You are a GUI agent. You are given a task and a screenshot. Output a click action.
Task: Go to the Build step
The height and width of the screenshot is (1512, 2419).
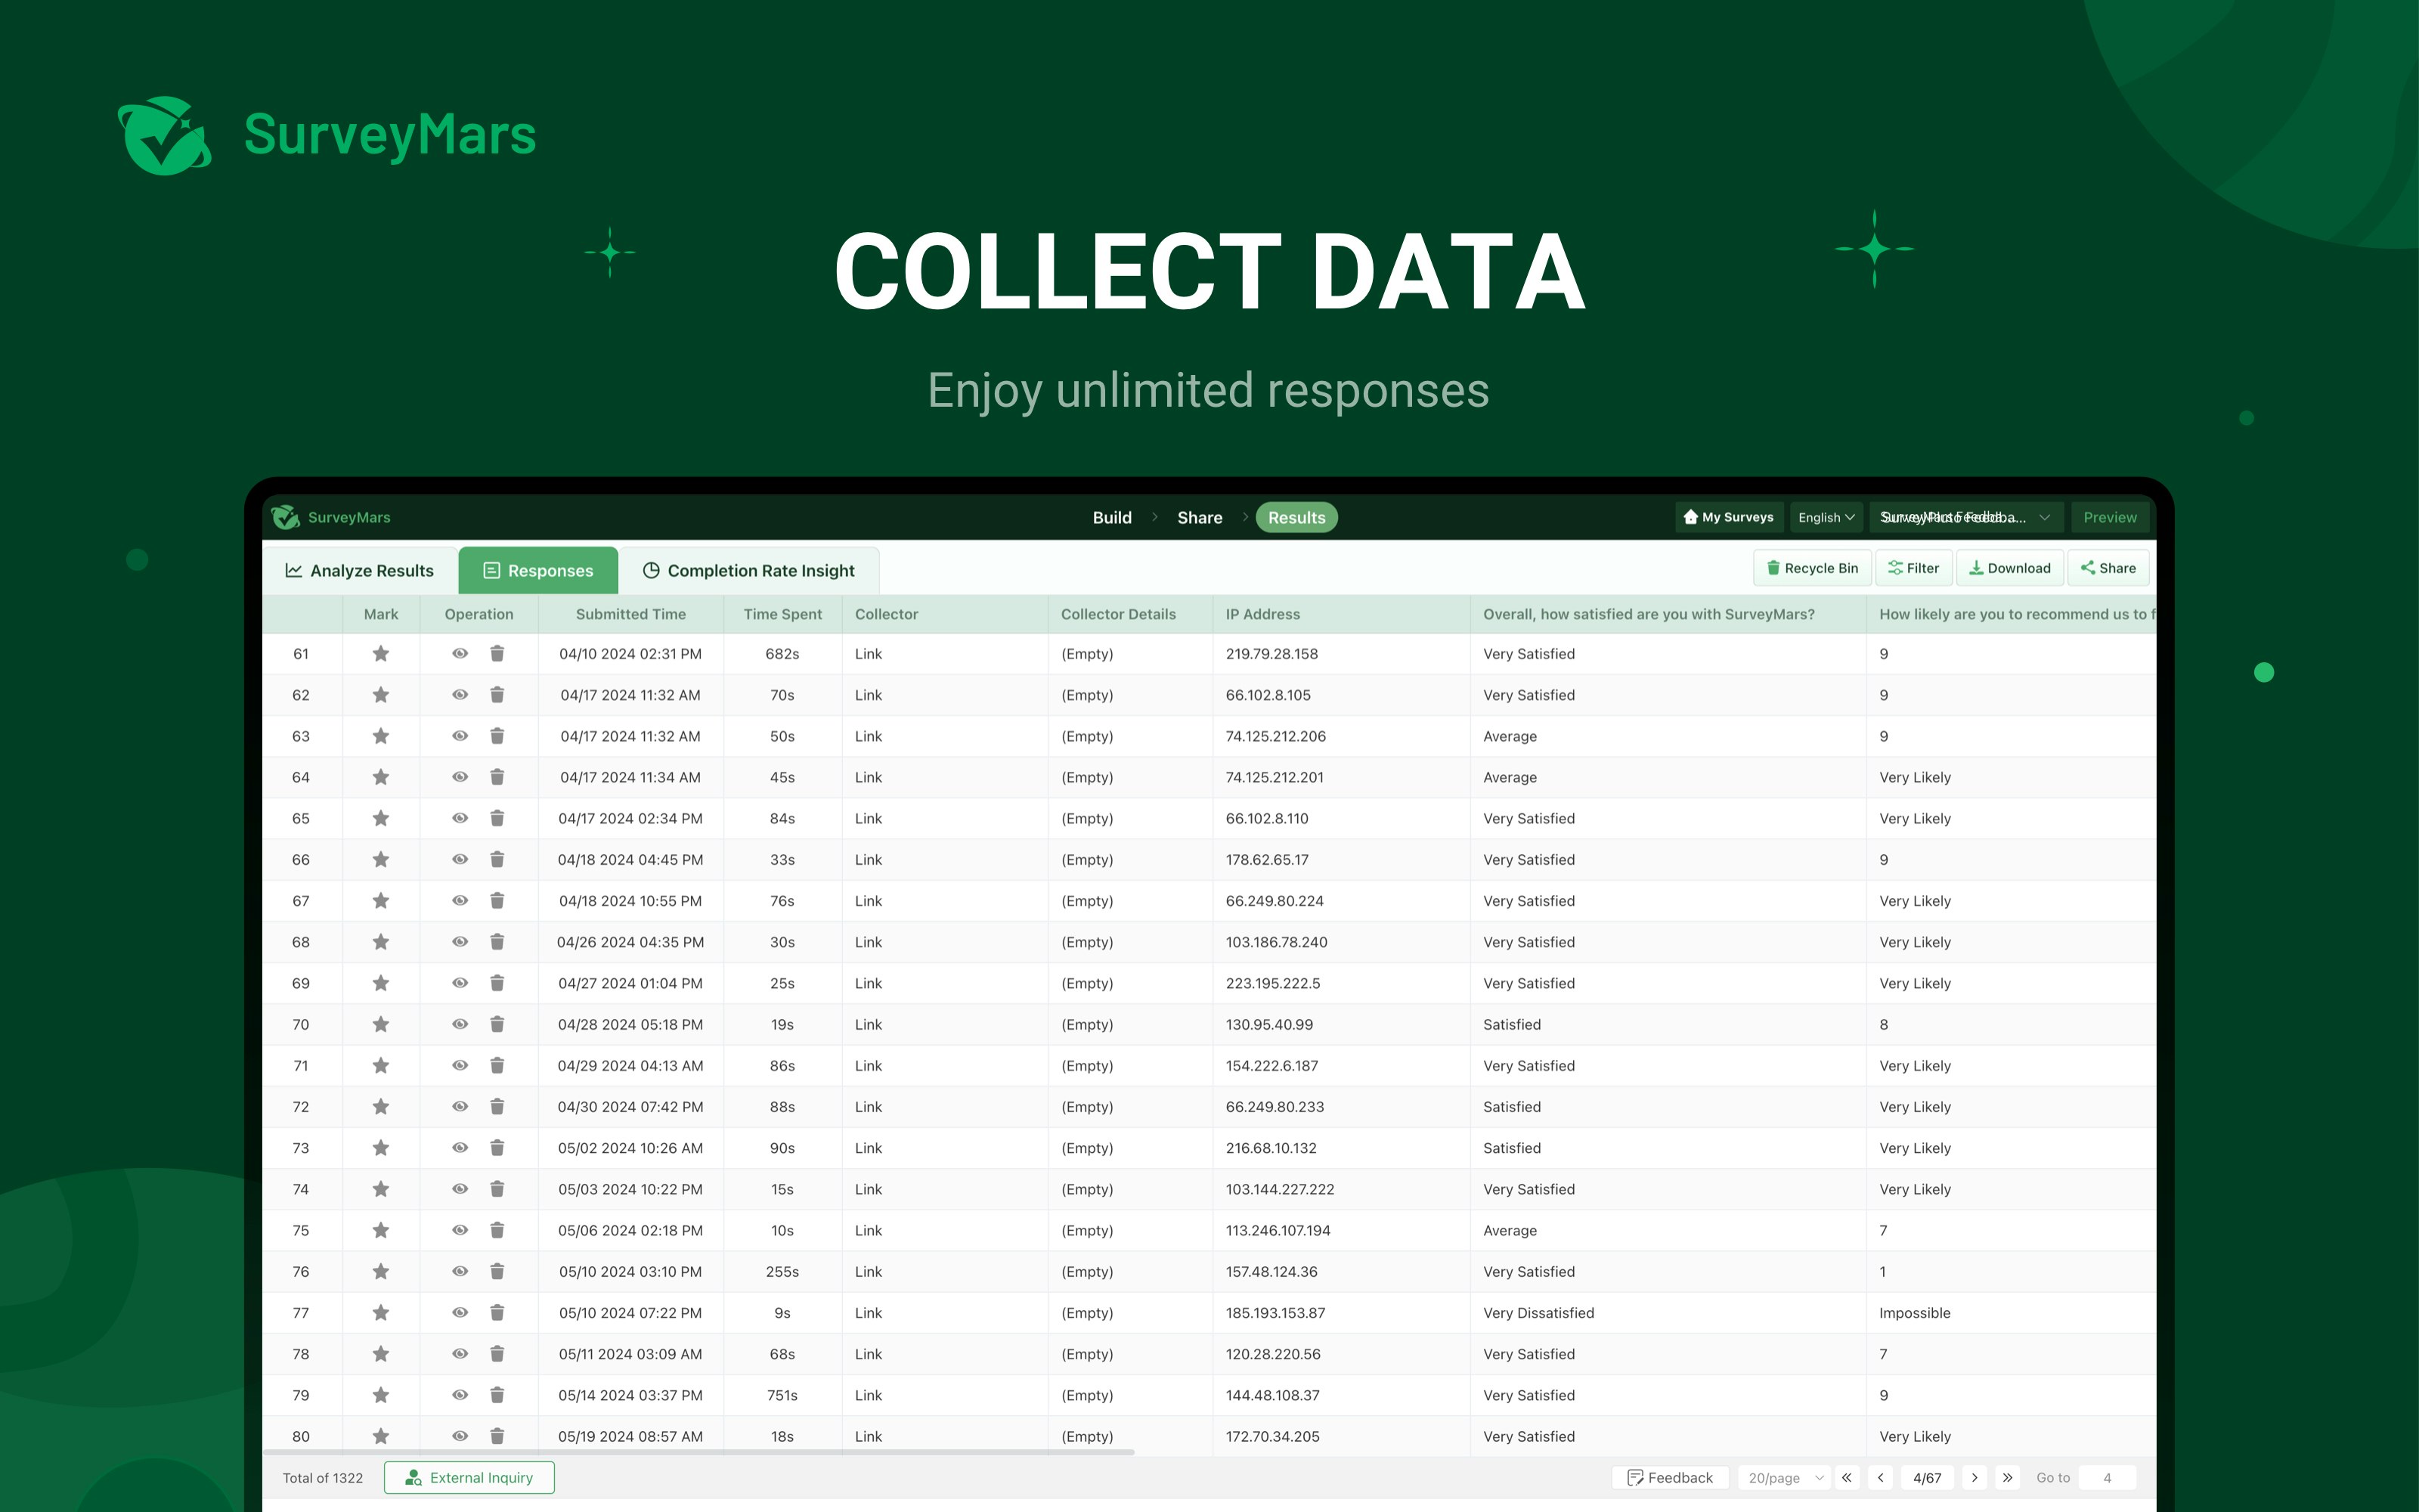(x=1111, y=517)
